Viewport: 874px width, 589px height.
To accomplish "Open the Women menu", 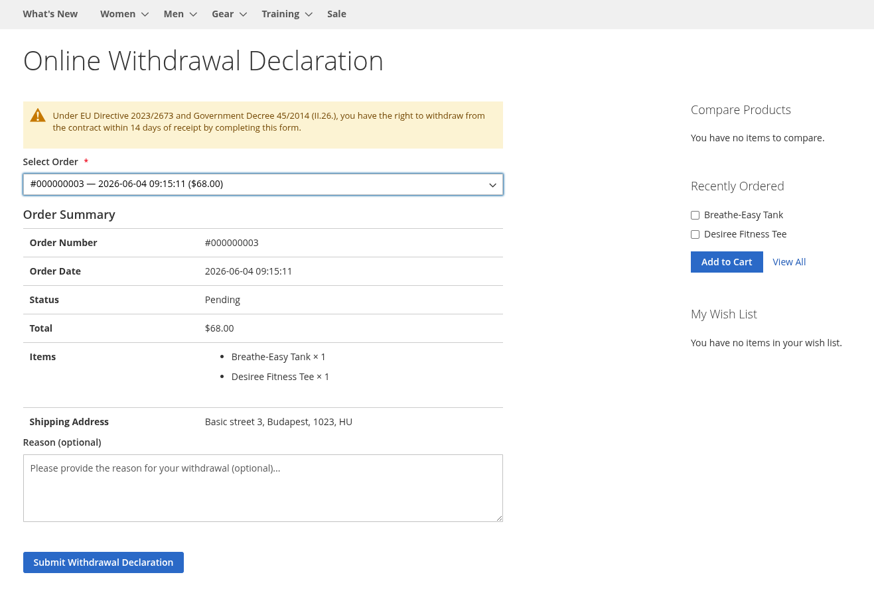I will (x=118, y=14).
